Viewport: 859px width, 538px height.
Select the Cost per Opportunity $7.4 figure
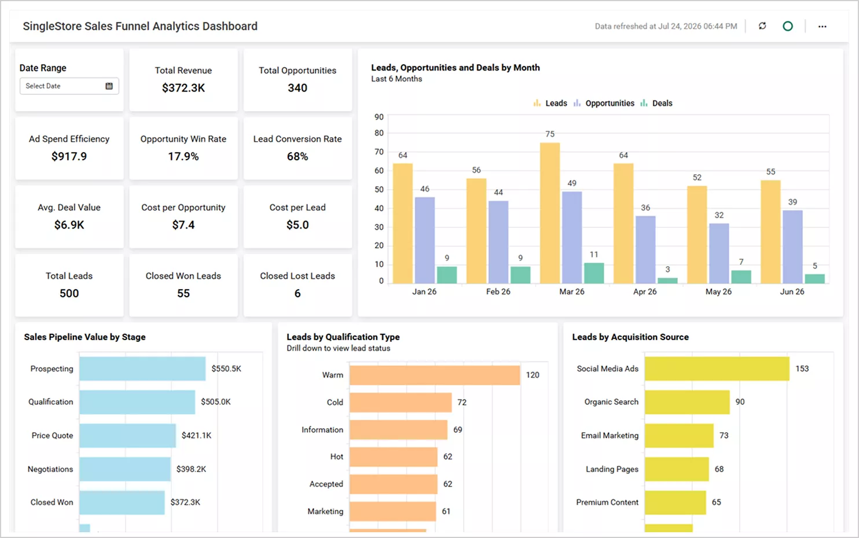183,225
